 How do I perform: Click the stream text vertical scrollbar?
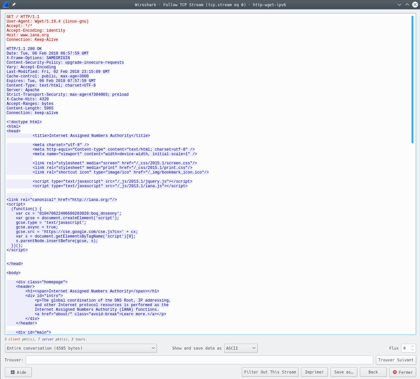(412, 79)
